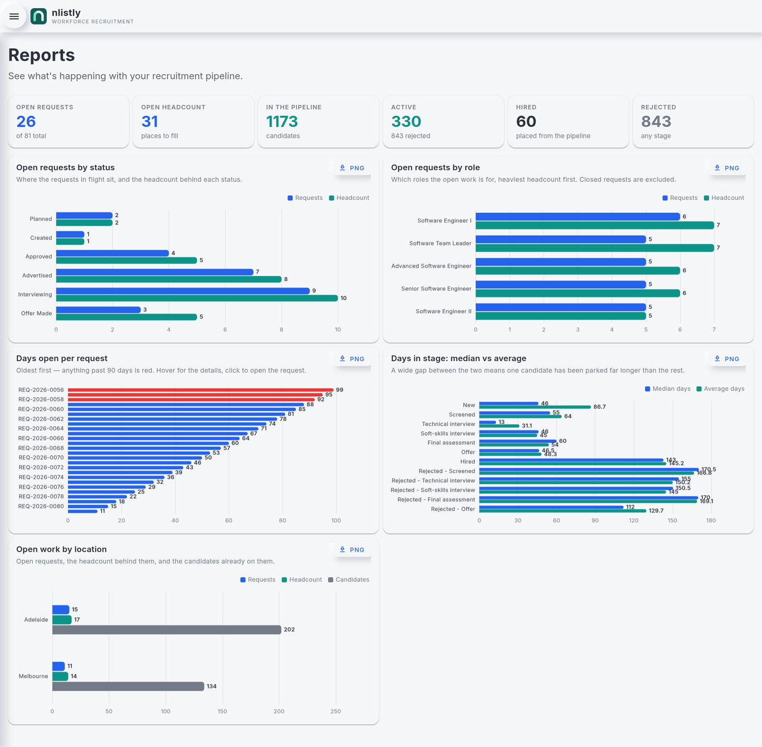Click the Senior Software Engineer role label
The image size is (762, 747).
click(436, 289)
